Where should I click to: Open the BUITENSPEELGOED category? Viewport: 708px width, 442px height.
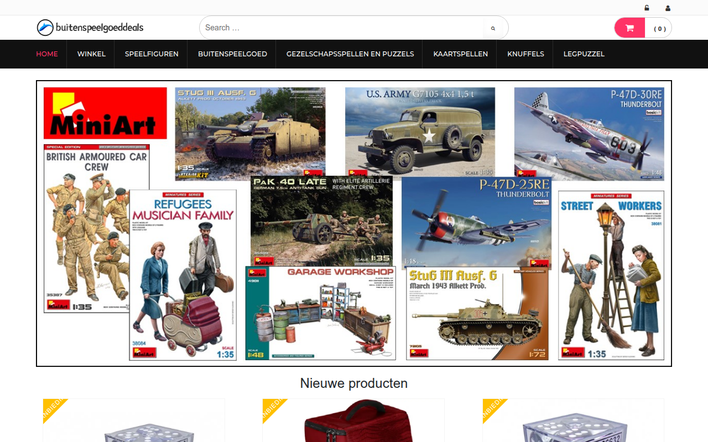pos(232,54)
